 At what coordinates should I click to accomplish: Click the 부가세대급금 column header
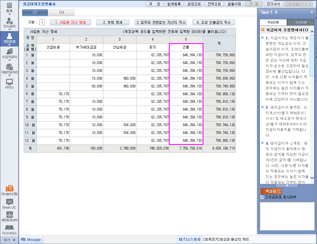86,47
